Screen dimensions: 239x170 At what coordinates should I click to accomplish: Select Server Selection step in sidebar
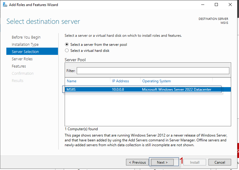(x=32, y=52)
